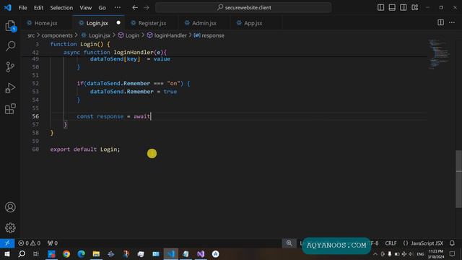This screenshot has width=462, height=260.
Task: Close Login.jsx using unsaved dot indicator
Action: pos(118,22)
